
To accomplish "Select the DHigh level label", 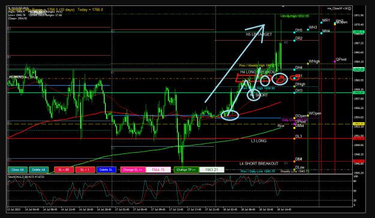I will coord(301,84).
